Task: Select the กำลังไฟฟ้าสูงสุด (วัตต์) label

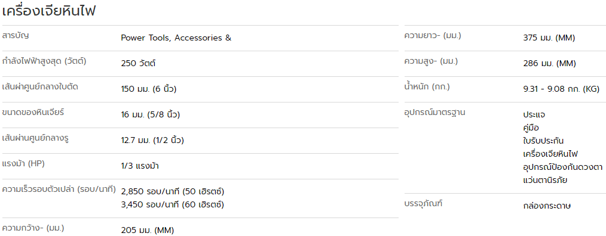Action: pos(44,61)
